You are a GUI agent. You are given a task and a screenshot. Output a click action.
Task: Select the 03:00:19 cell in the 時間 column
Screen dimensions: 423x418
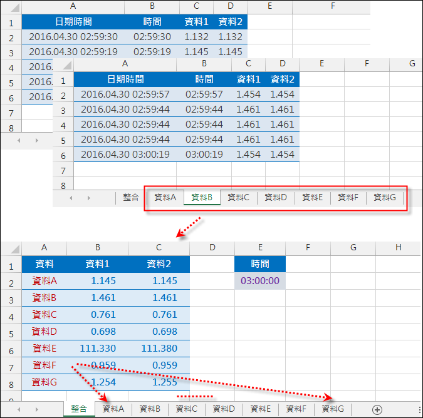click(204, 155)
